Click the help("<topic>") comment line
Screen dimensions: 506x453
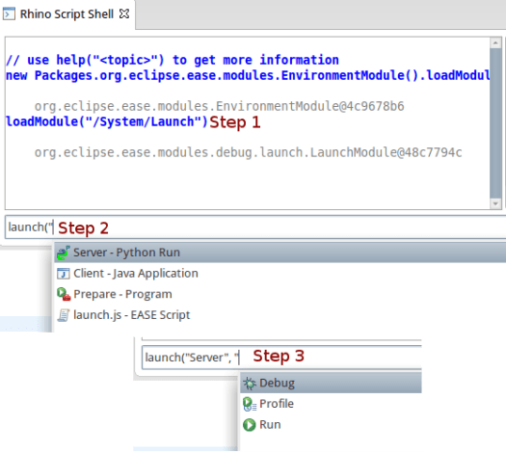[173, 61]
